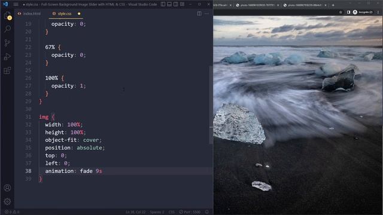Click the 'img' selector on line 31
Viewport: 383px width, 215px height.
tap(44, 117)
